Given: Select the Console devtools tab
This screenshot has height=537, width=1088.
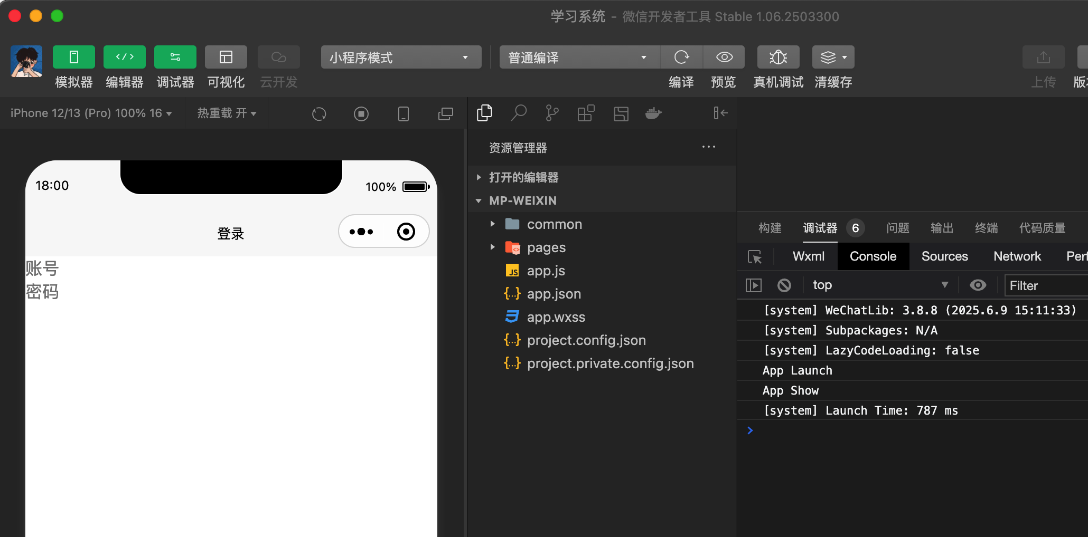Looking at the screenshot, I should tap(873, 256).
